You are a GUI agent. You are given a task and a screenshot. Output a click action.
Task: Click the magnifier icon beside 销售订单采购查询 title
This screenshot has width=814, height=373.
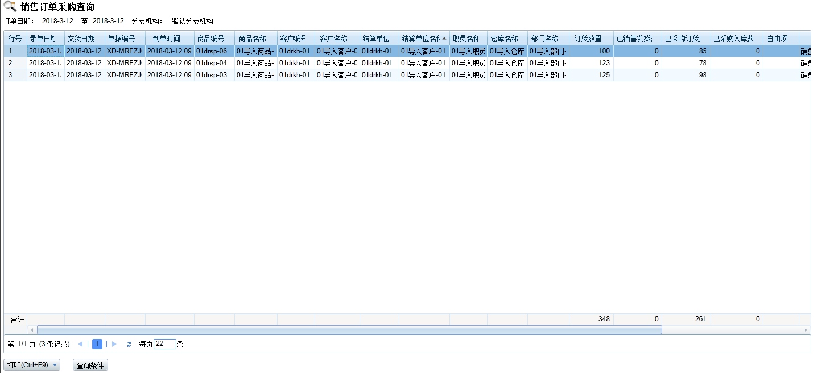[x=10, y=7]
